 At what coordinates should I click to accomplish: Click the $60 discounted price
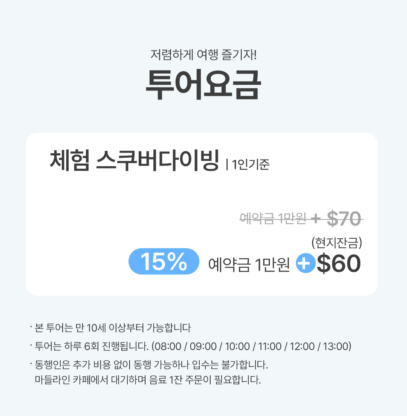coord(338,264)
